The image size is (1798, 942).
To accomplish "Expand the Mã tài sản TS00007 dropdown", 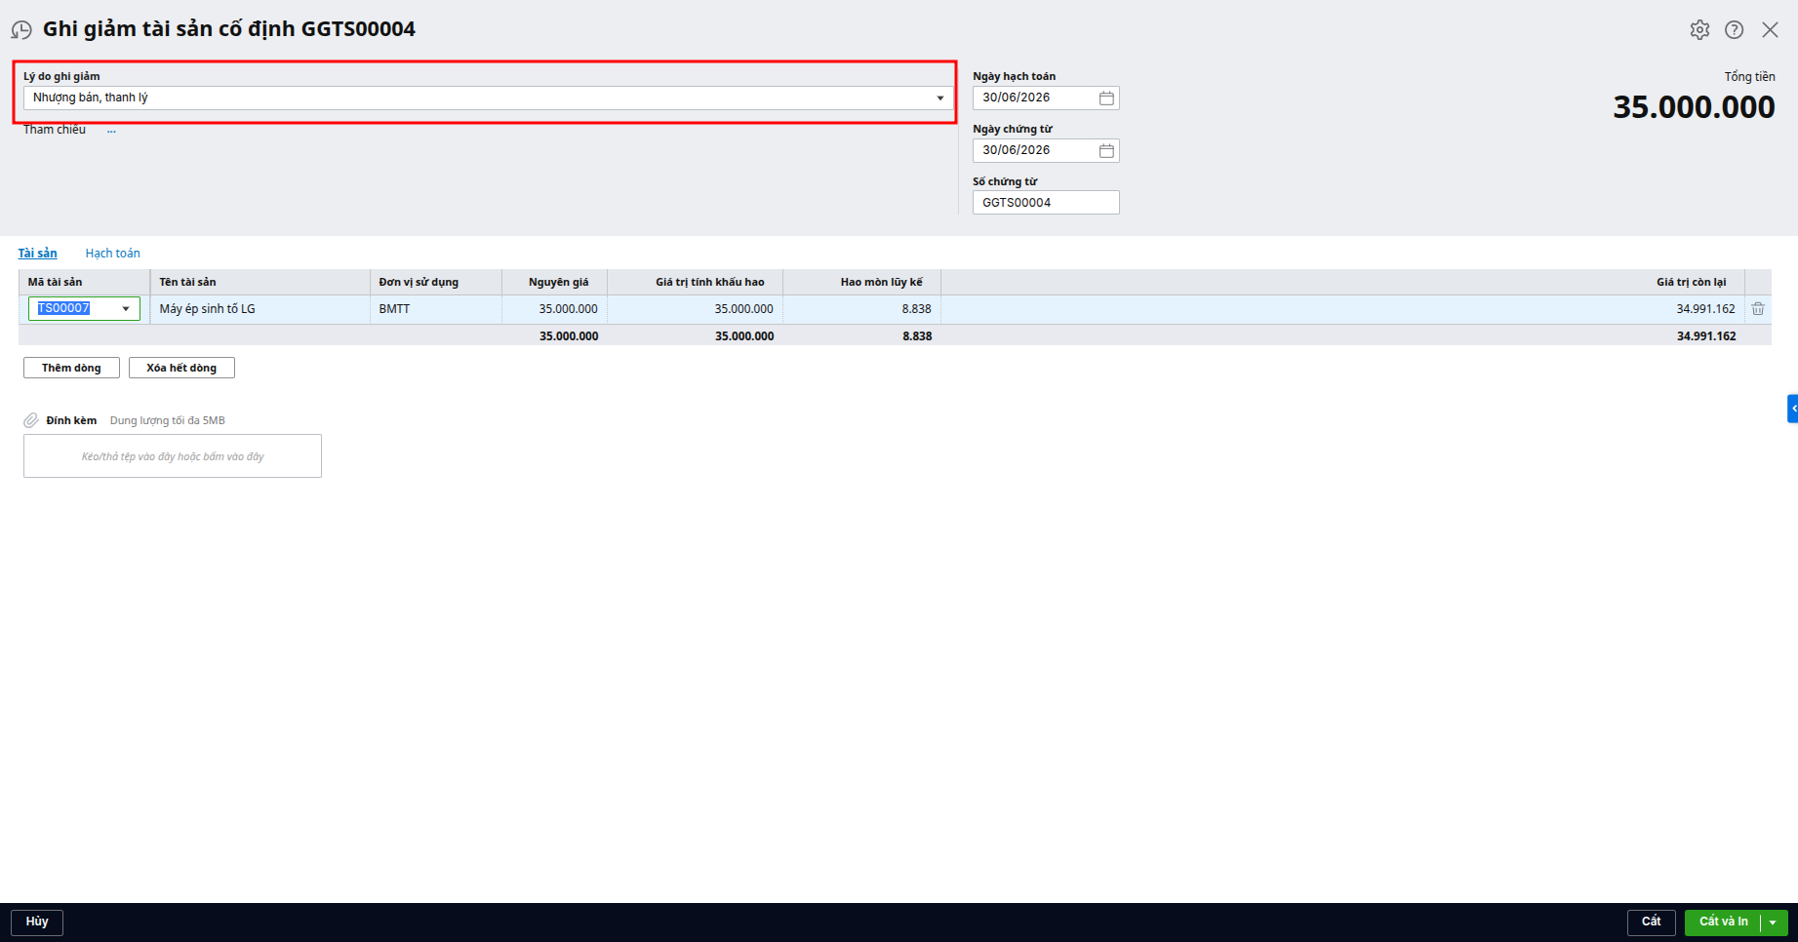I will [x=126, y=309].
